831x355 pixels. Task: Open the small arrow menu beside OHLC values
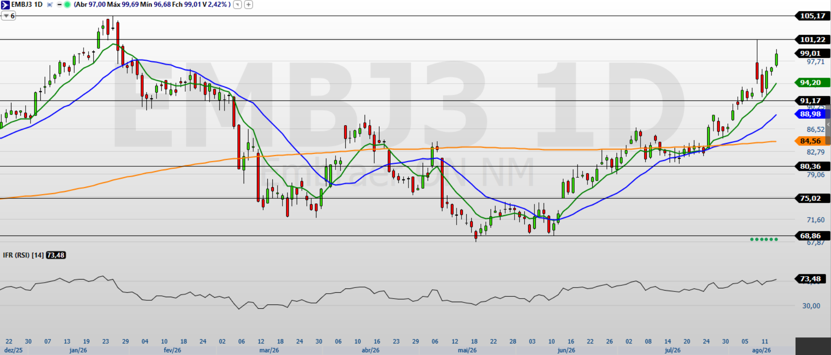click(238, 5)
